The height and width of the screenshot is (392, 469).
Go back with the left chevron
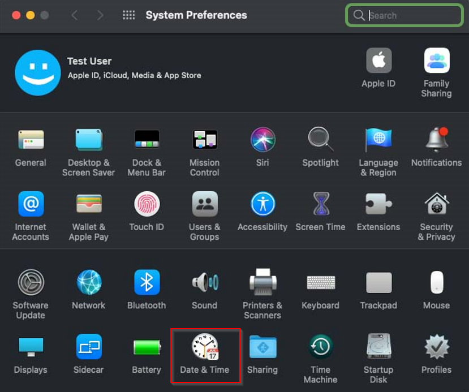click(x=75, y=15)
